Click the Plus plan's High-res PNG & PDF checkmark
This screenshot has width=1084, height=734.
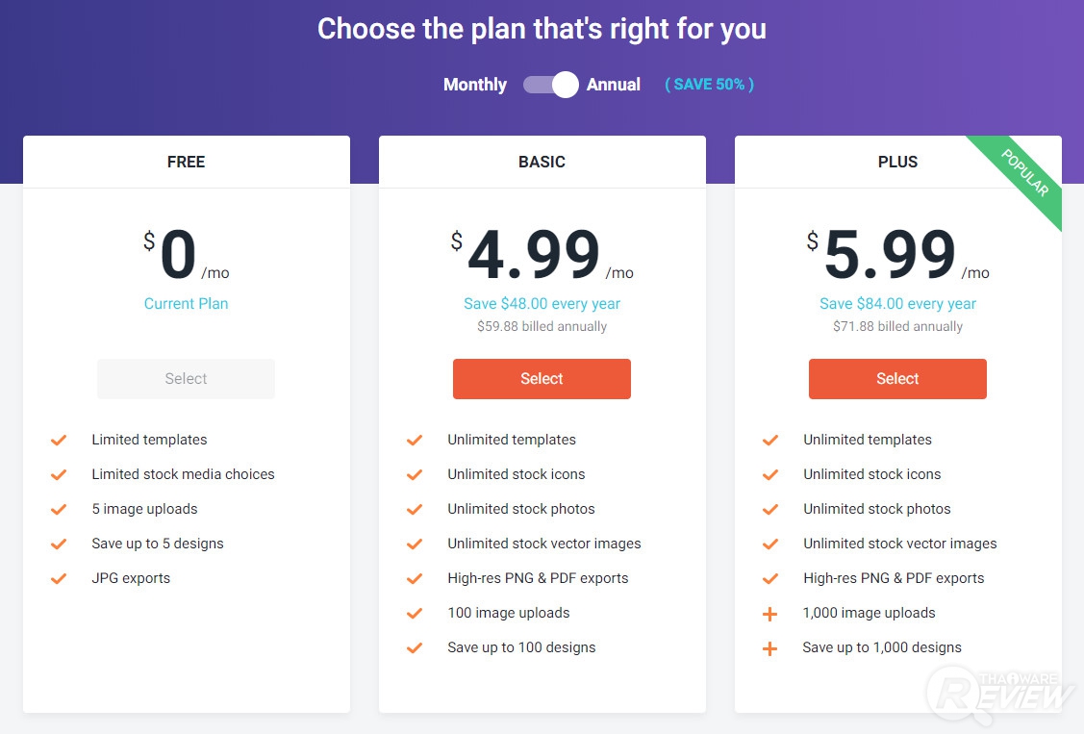pyautogui.click(x=770, y=578)
